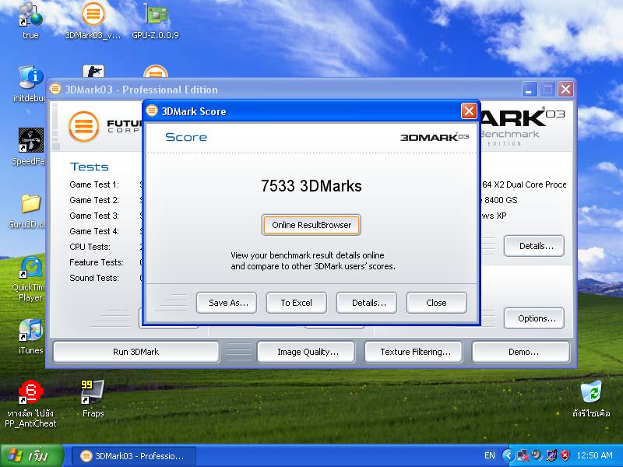Switch to 3DMark03 taskbar button
Screen dimensions: 623x467
133,456
